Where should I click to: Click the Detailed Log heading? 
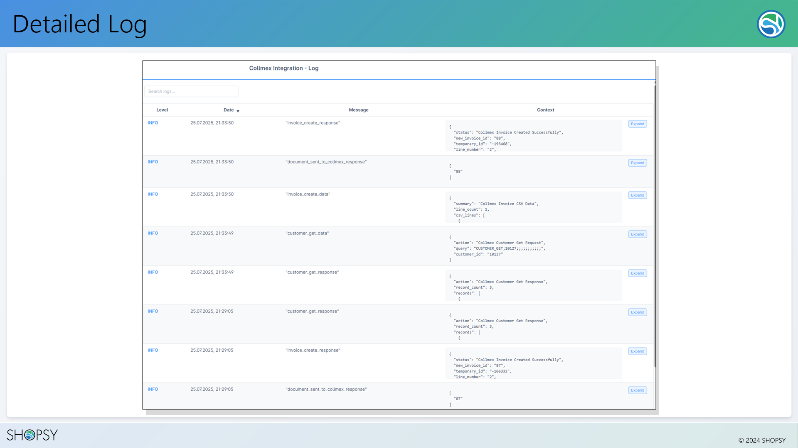[80, 24]
